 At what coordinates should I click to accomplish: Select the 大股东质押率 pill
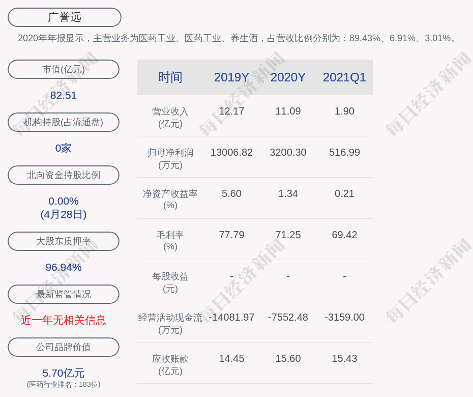(x=64, y=241)
